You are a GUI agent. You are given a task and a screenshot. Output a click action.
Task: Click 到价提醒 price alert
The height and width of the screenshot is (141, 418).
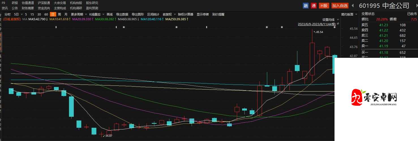click(218, 14)
